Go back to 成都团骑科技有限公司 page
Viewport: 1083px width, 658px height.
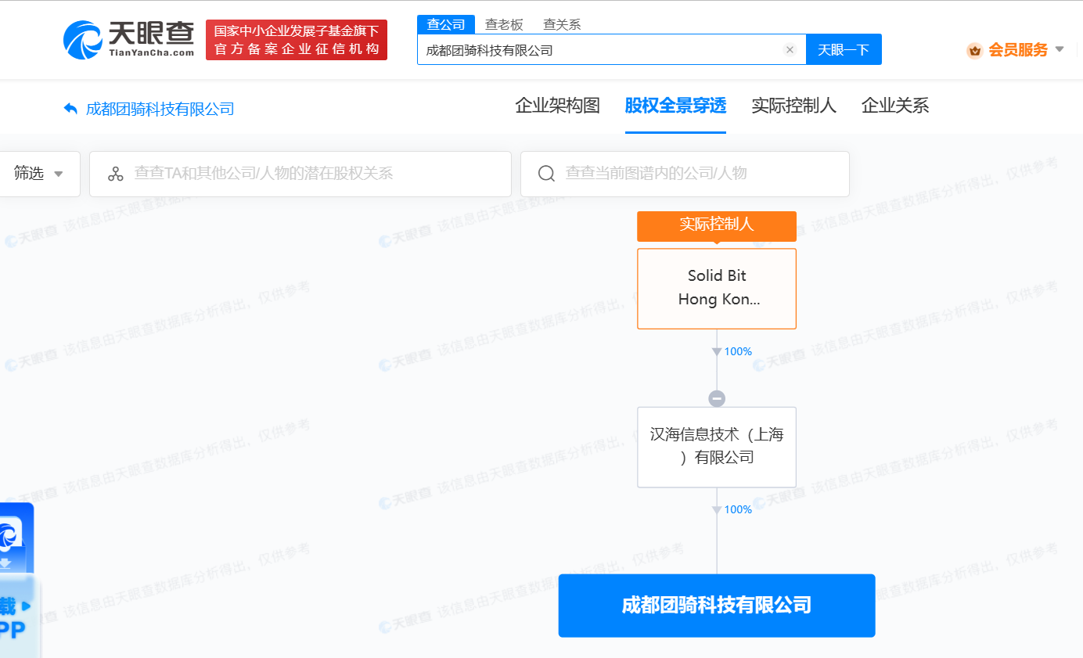(160, 109)
